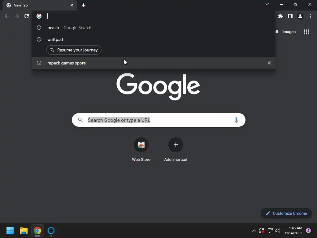Click the Search Google or type a URL box
Screen dimensions: 317x238
click(158, 120)
